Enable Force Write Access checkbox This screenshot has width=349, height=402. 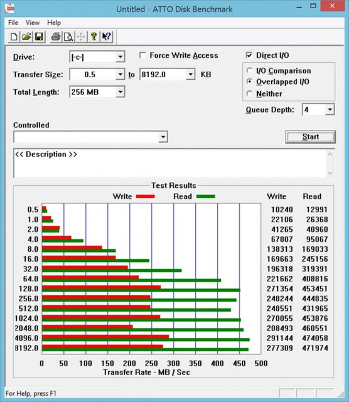coord(142,55)
